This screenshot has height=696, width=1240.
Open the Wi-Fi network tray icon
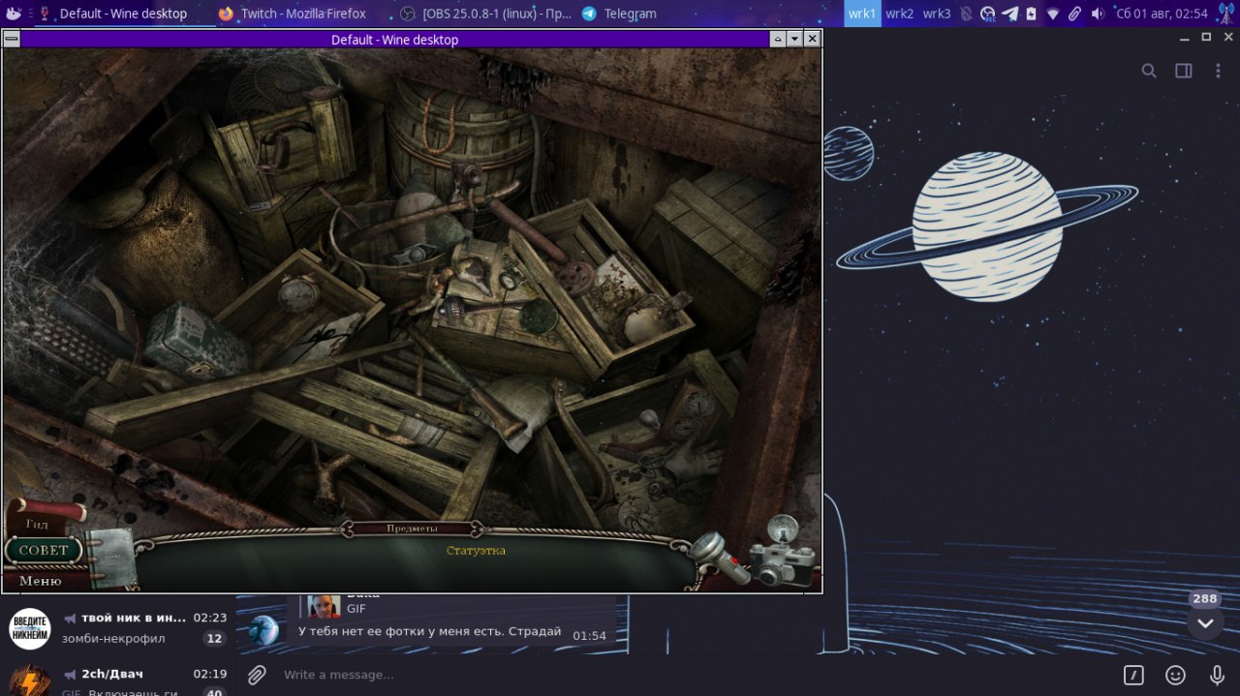coord(1053,14)
